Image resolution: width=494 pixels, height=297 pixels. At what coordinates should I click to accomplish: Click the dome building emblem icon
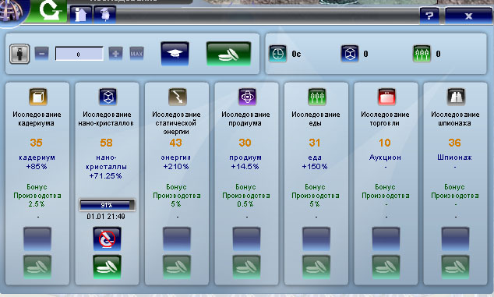tap(12, 11)
